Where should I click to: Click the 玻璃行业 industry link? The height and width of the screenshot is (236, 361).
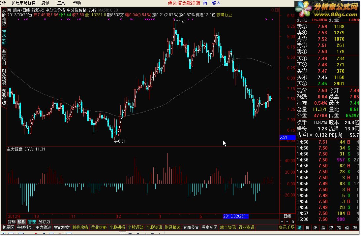[x=224, y=15]
